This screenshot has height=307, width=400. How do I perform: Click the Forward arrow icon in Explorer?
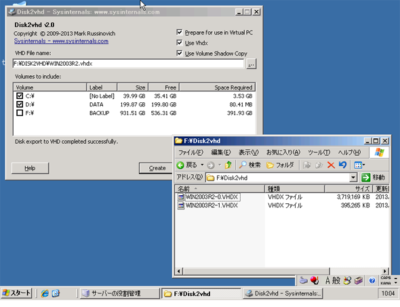(x=211, y=165)
